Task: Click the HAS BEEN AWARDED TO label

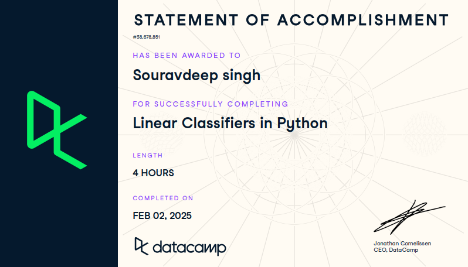Action: point(186,56)
